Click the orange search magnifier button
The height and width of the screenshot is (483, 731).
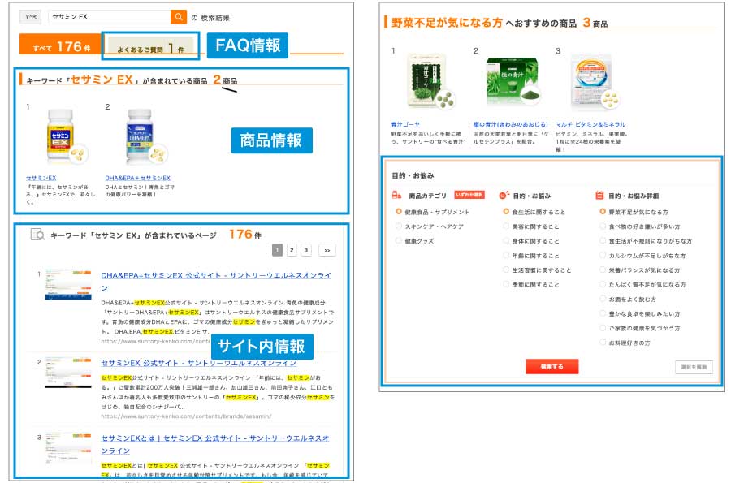click(x=178, y=17)
